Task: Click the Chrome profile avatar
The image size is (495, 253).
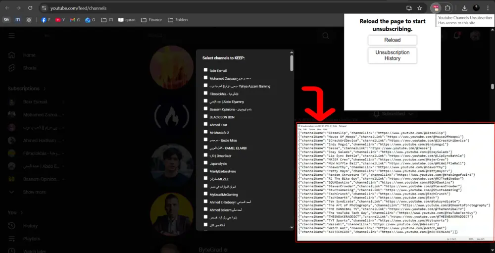Action: click(x=476, y=8)
